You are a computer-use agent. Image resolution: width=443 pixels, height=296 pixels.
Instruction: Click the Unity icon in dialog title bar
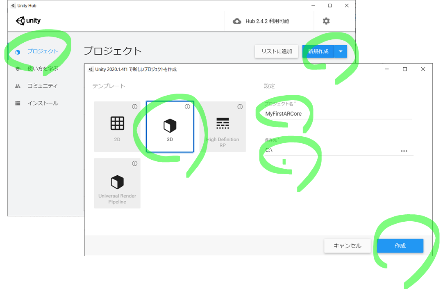click(x=91, y=69)
